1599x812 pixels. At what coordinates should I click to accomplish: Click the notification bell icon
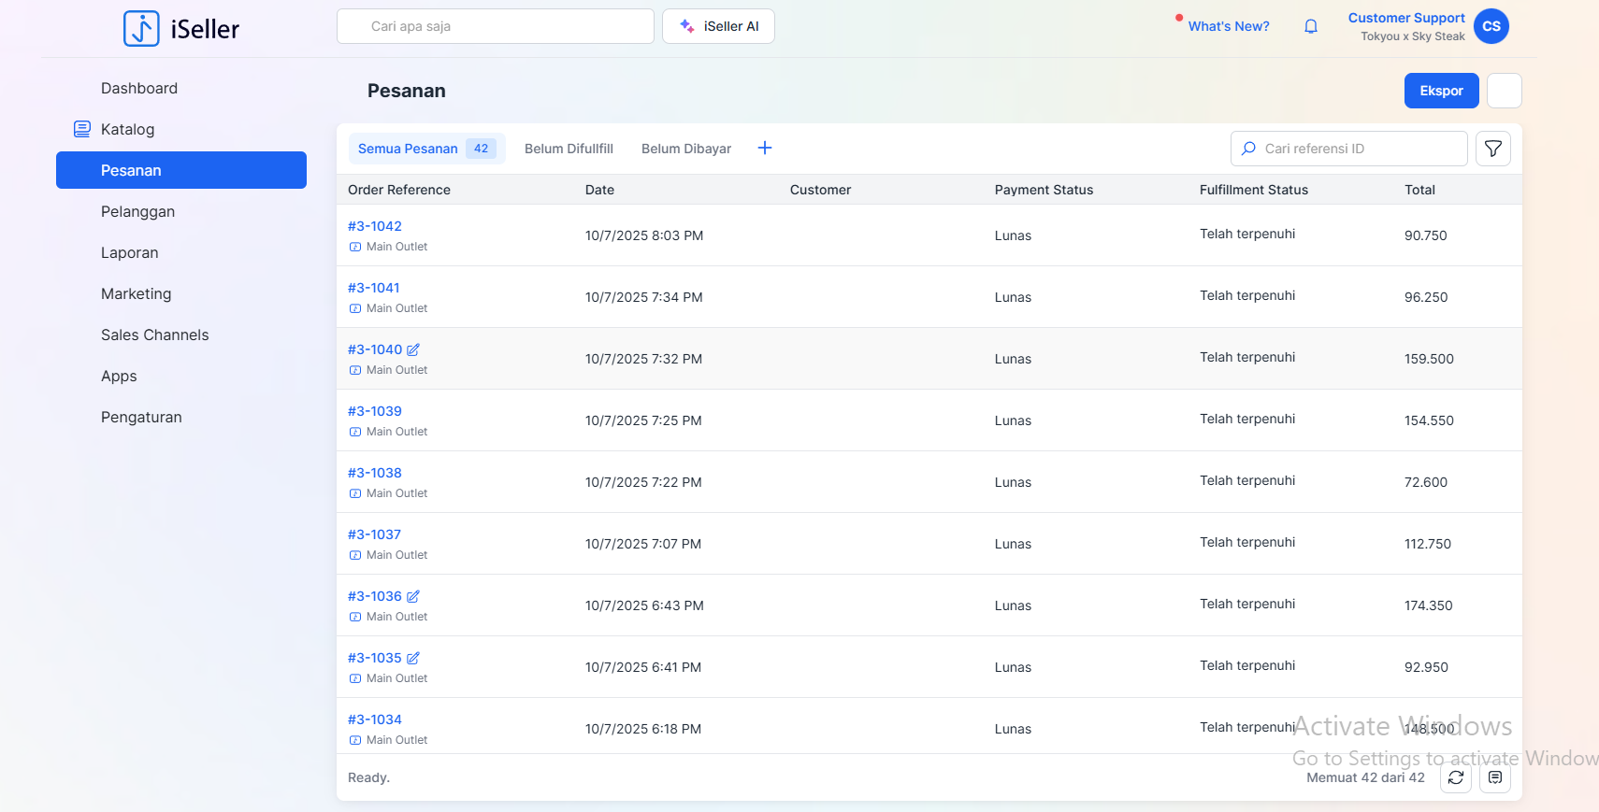pyautogui.click(x=1311, y=26)
